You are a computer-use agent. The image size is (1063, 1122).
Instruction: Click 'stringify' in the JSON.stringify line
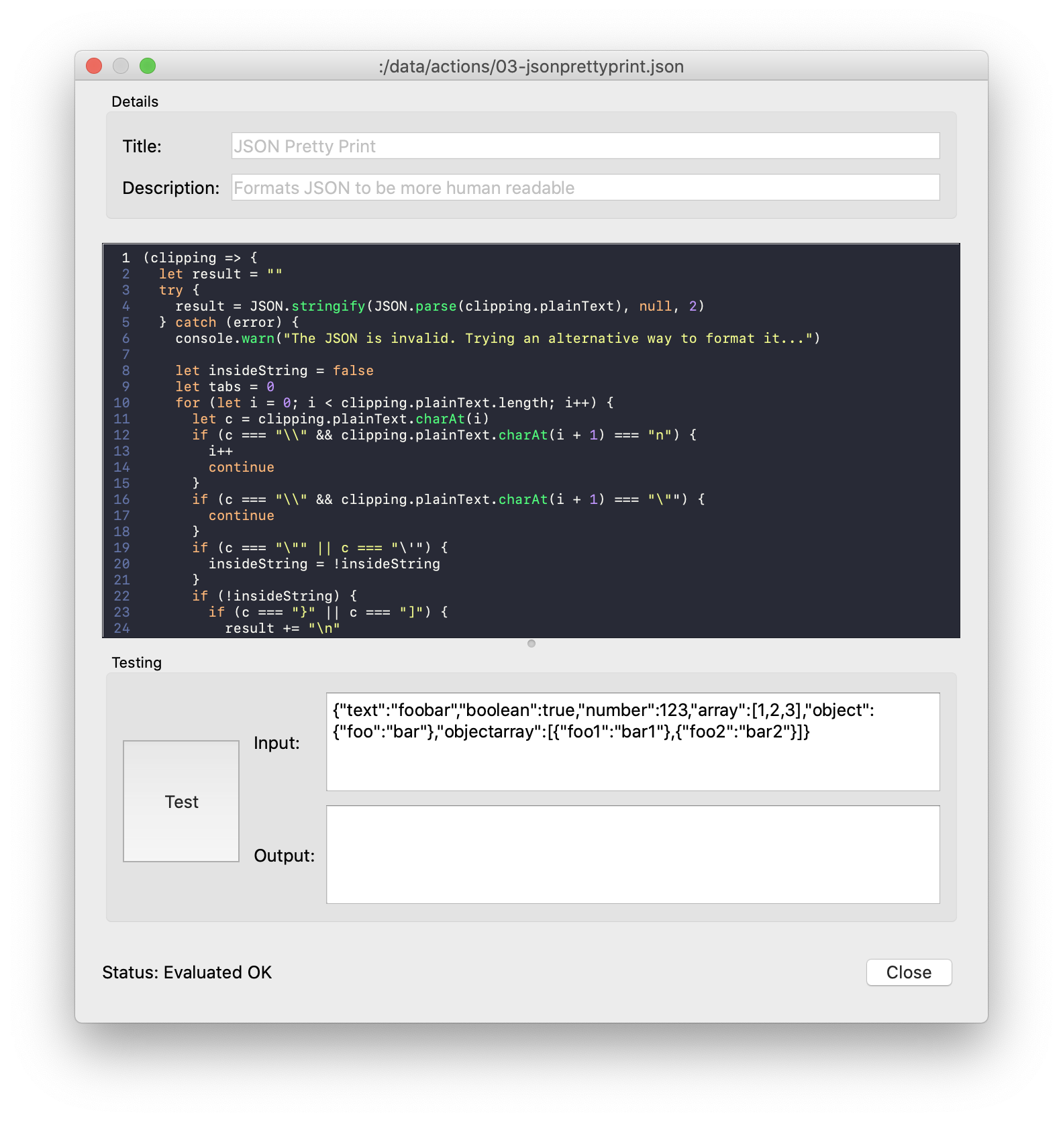pyautogui.click(x=328, y=306)
